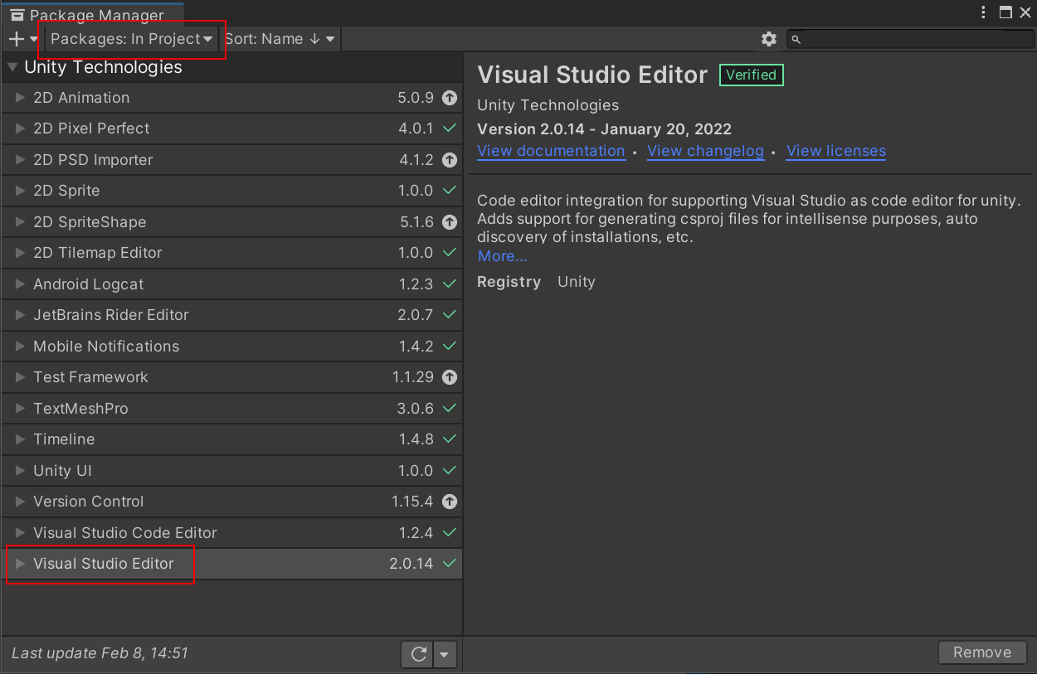Open the settings gear icon
1037x674 pixels.
point(769,39)
